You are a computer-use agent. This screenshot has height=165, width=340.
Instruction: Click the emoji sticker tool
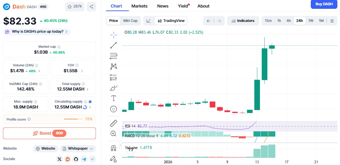click(114, 109)
